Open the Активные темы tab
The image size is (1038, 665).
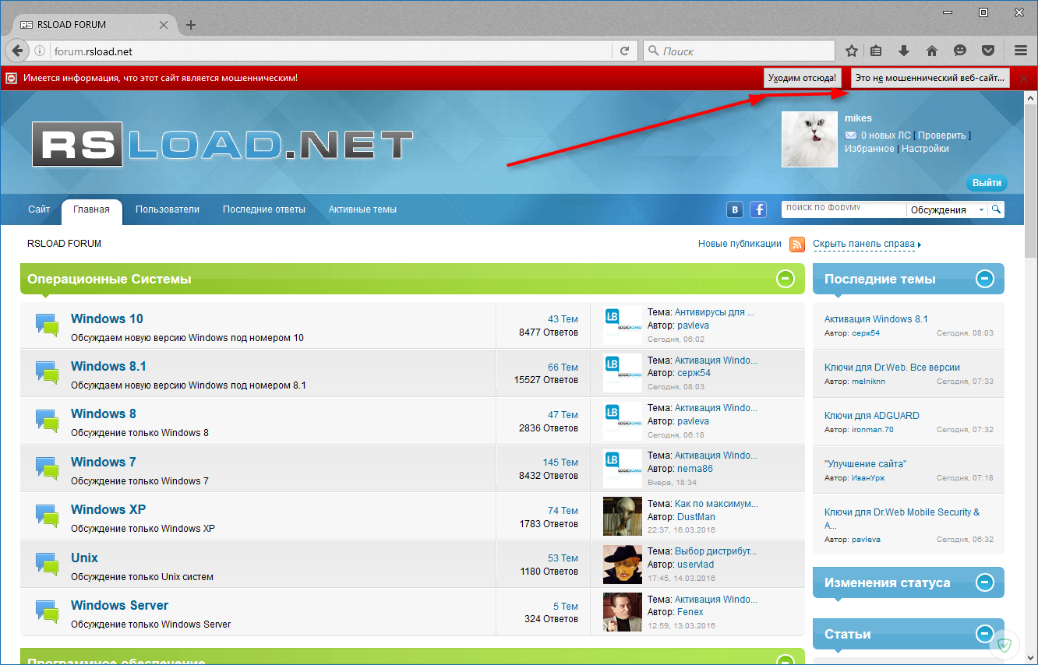click(x=362, y=209)
